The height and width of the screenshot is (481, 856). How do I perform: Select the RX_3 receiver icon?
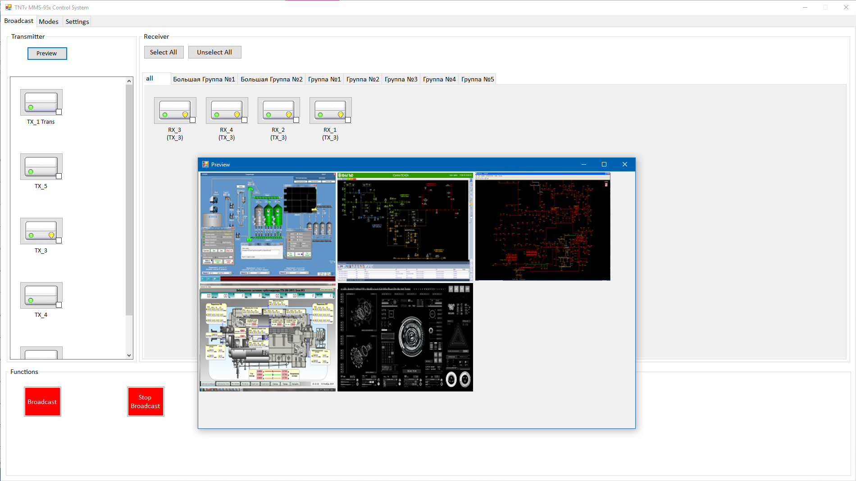[x=175, y=110]
